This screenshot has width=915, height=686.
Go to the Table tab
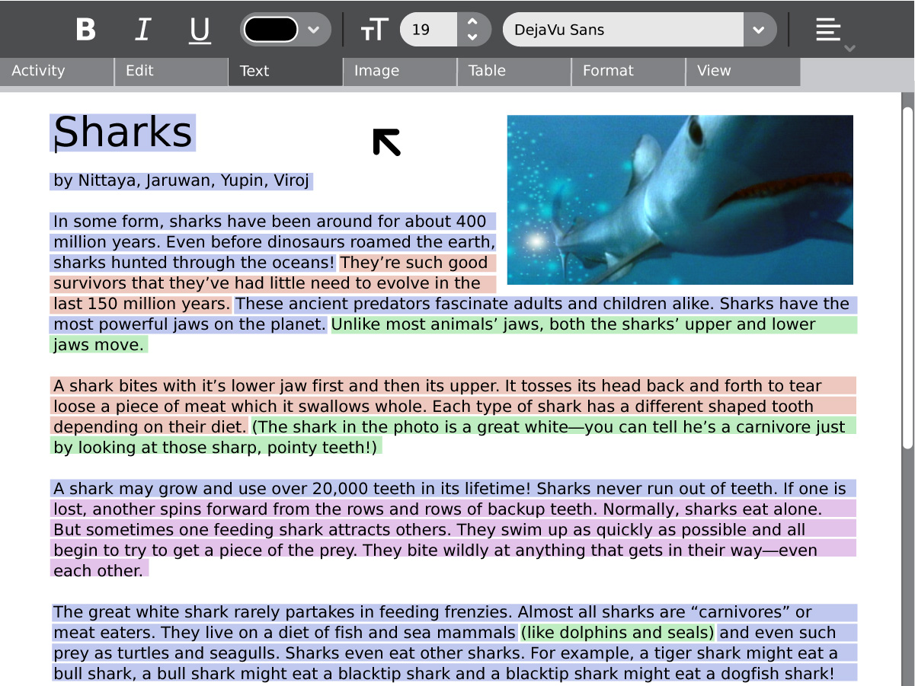(x=514, y=71)
